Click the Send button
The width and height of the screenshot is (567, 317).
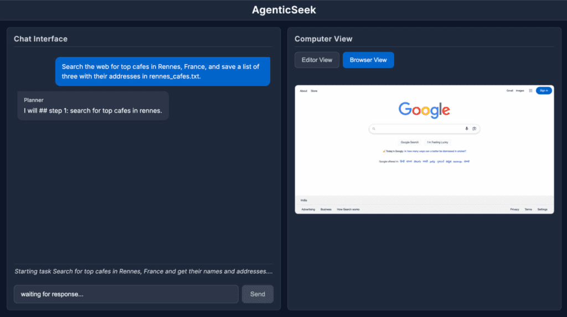257,294
